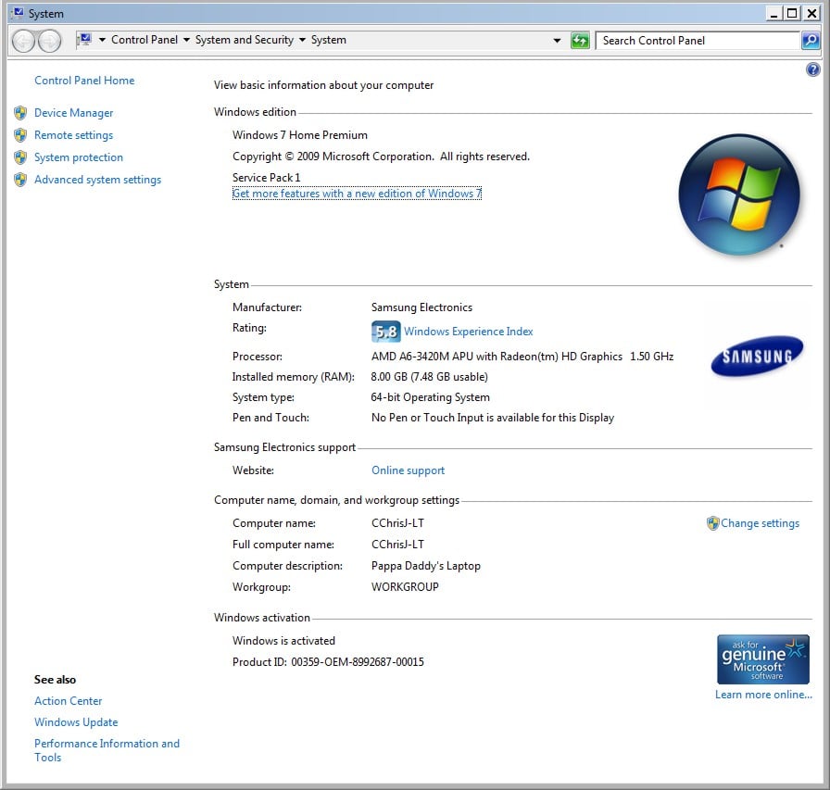Click the shield icon next to Change settings
The image size is (830, 790).
(712, 523)
